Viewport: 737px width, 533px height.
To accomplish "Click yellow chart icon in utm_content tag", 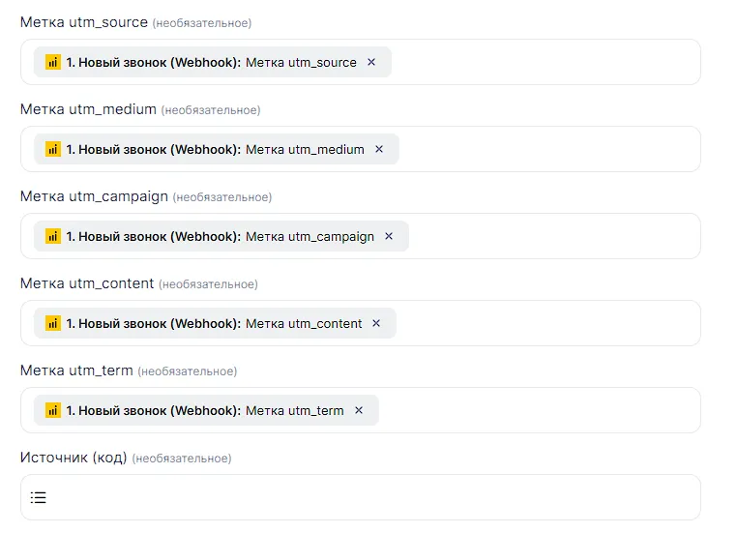I will point(53,323).
